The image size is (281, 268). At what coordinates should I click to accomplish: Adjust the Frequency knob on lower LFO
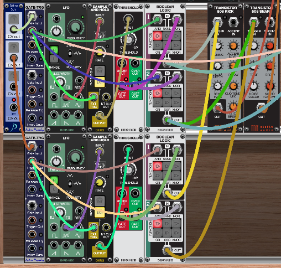[76, 158]
